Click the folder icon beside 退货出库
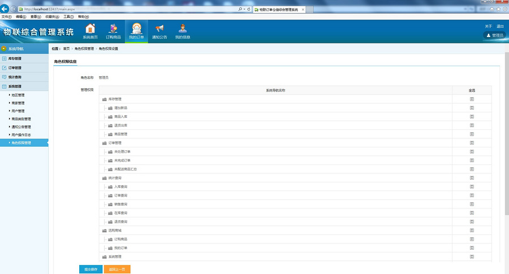 110,125
